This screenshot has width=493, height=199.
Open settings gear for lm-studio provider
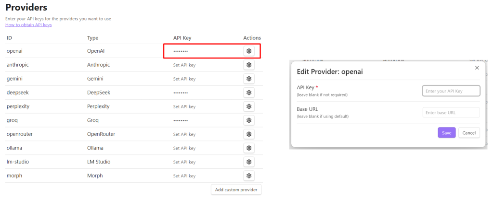[249, 162]
